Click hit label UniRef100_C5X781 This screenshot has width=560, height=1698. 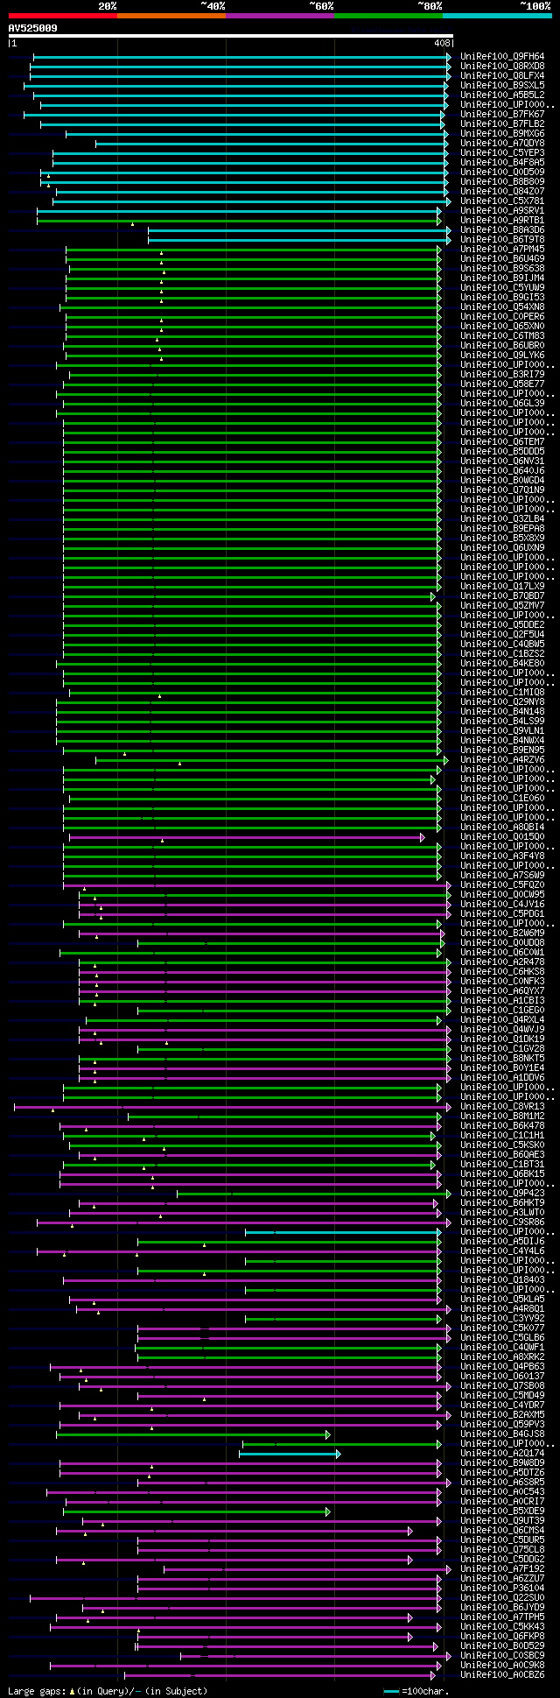tap(502, 201)
